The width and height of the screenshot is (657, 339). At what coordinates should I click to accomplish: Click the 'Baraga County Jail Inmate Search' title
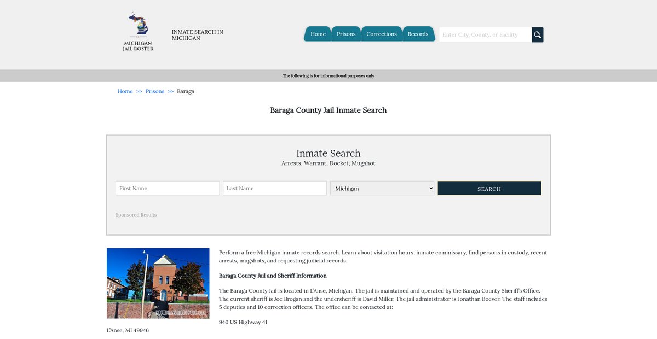pos(328,110)
